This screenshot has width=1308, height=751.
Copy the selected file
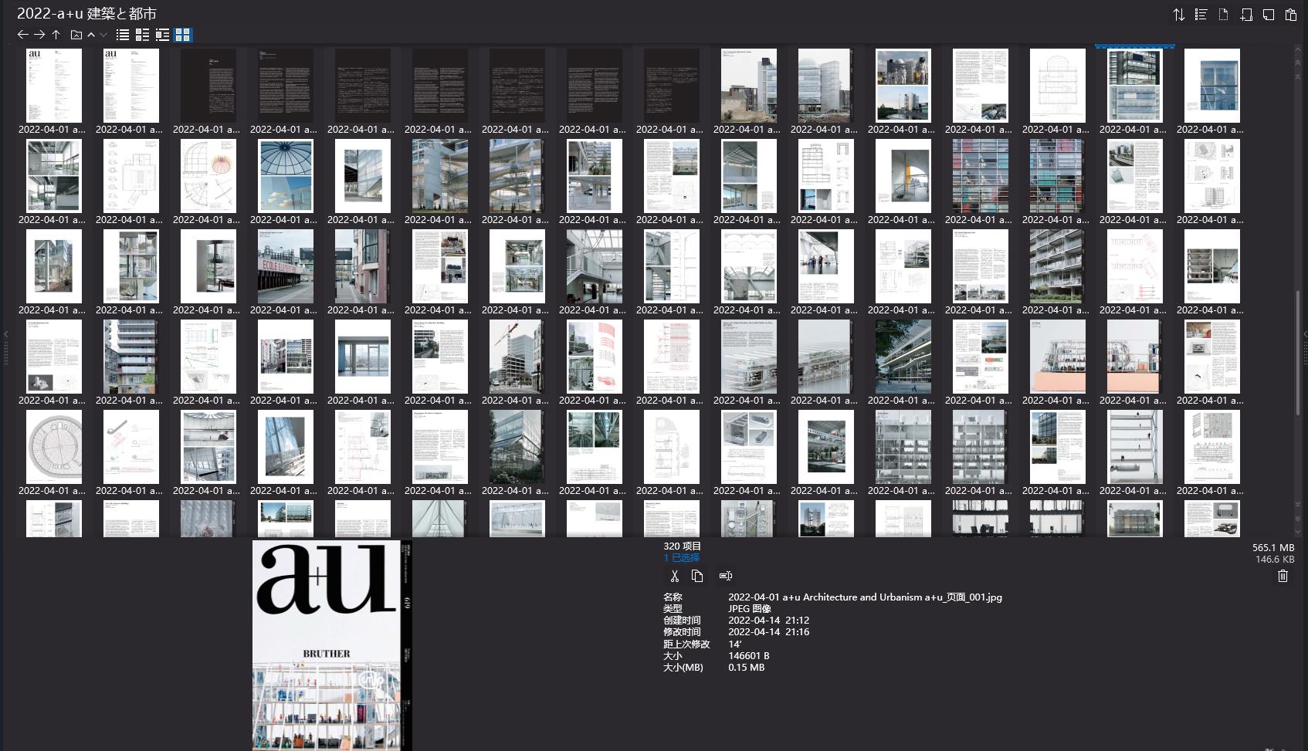[x=697, y=576]
